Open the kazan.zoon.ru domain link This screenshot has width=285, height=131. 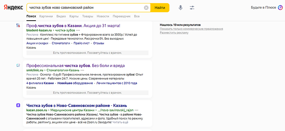[37, 110]
